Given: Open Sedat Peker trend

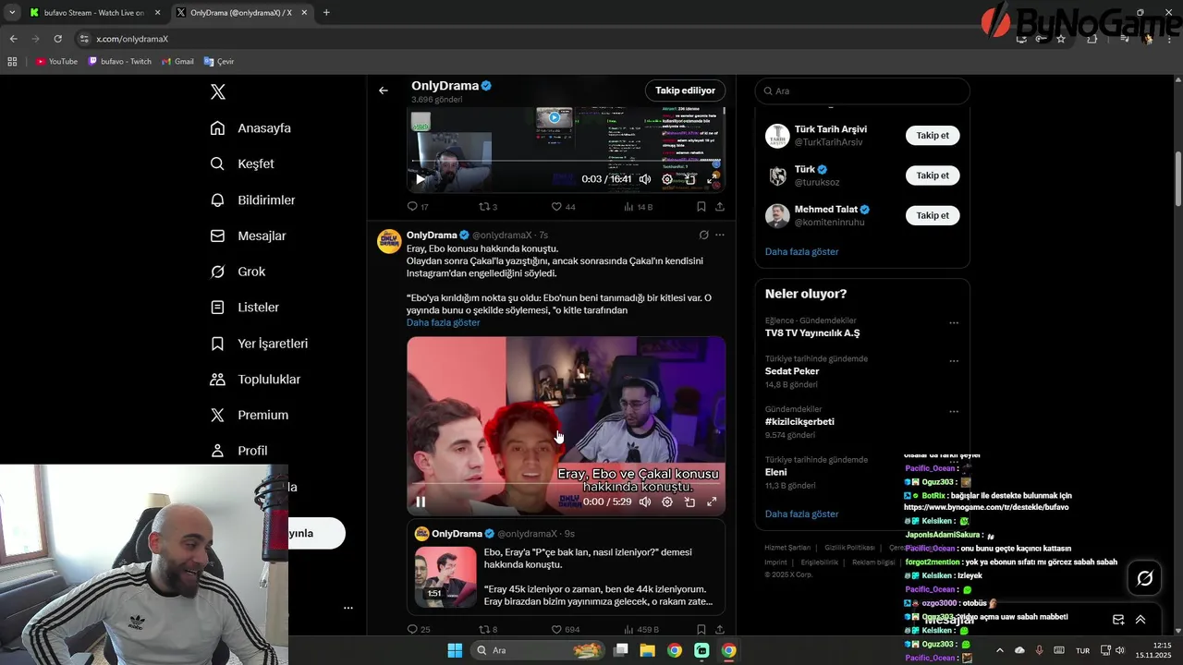Looking at the screenshot, I should [792, 371].
